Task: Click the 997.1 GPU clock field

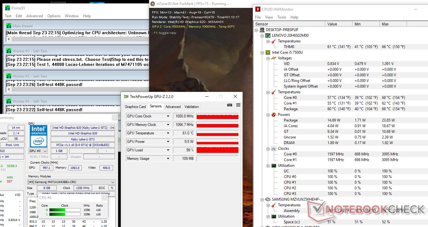Action: pos(46,168)
